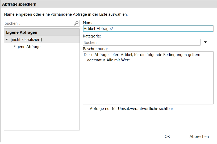Click the empty area of the query list
217x144 pixels.
click(x=42, y=90)
